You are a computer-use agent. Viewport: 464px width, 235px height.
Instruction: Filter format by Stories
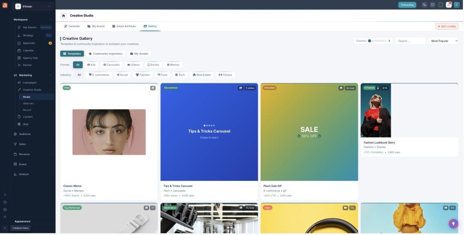(x=153, y=65)
